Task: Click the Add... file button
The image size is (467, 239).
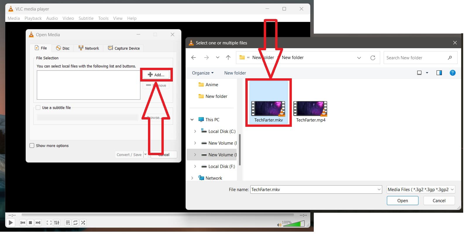Action: coord(156,75)
